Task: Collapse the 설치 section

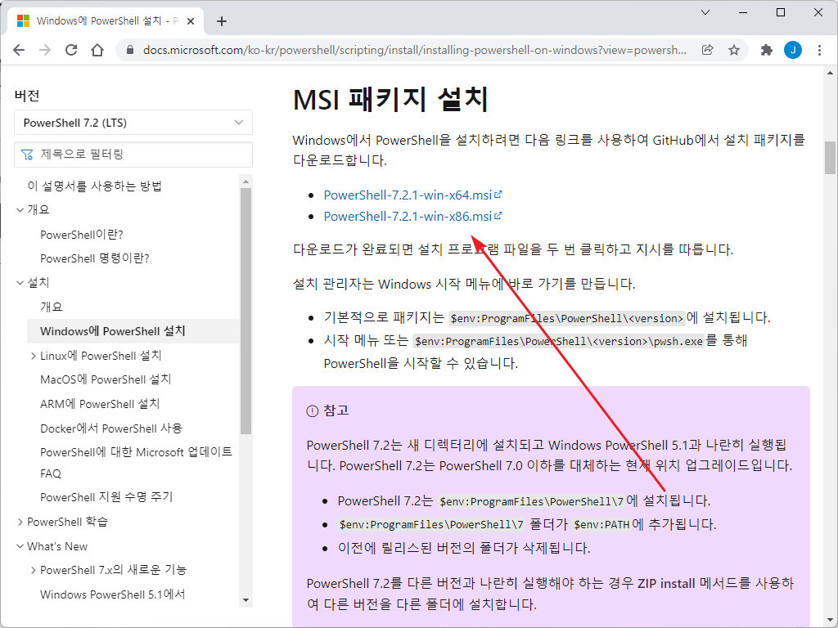Action: [x=20, y=282]
